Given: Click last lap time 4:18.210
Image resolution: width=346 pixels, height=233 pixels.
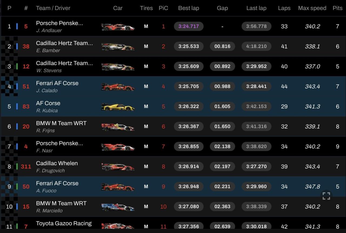Looking at the screenshot, I should (x=256, y=46).
